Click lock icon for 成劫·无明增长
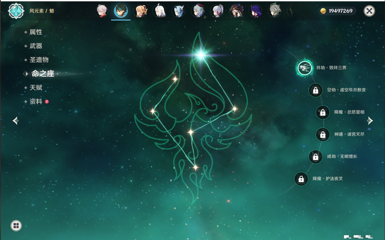 coord(316,157)
